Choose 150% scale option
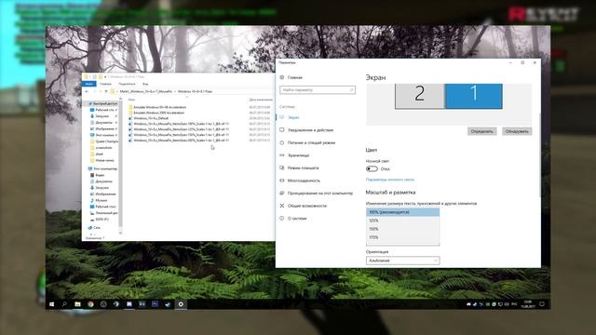This screenshot has width=596, height=335. [x=402, y=229]
